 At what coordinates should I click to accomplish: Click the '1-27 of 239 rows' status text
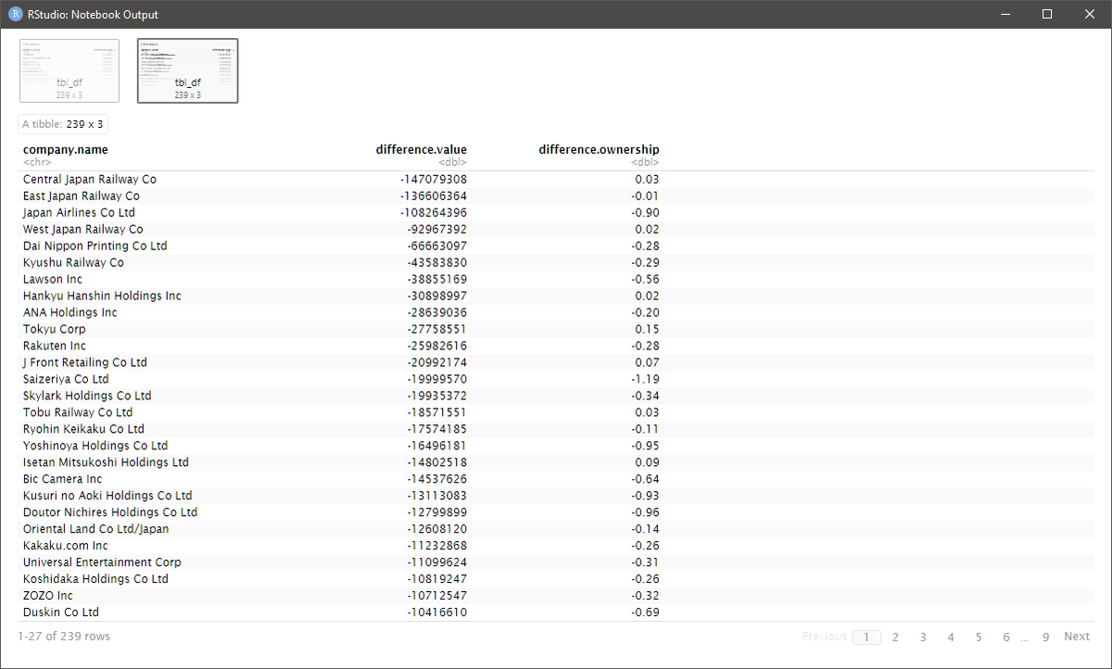click(64, 637)
